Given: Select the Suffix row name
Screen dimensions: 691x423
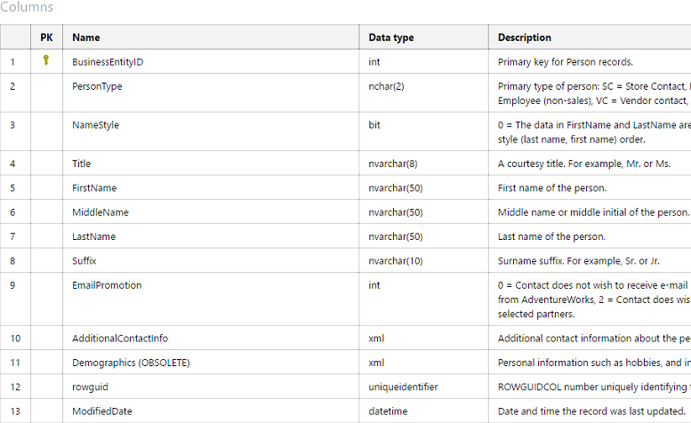Looking at the screenshot, I should [x=84, y=261].
